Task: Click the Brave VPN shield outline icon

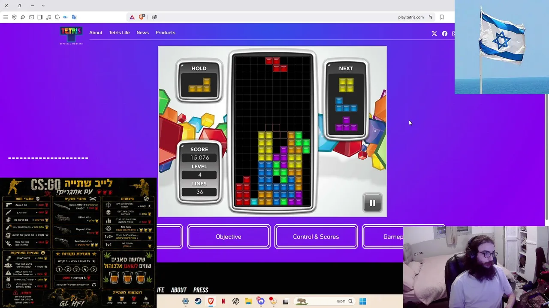Action: point(14,17)
